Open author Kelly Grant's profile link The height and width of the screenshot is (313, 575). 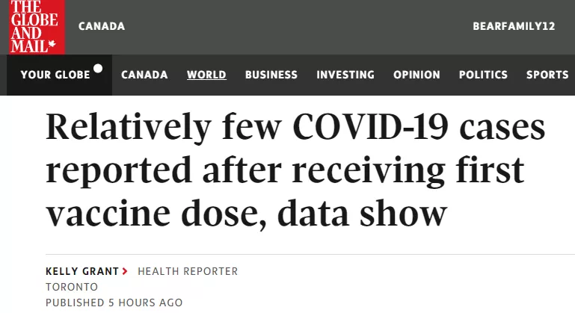tap(82, 271)
